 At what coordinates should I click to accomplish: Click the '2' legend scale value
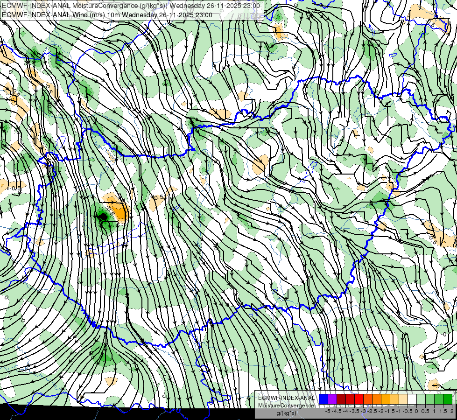point(452,411)
